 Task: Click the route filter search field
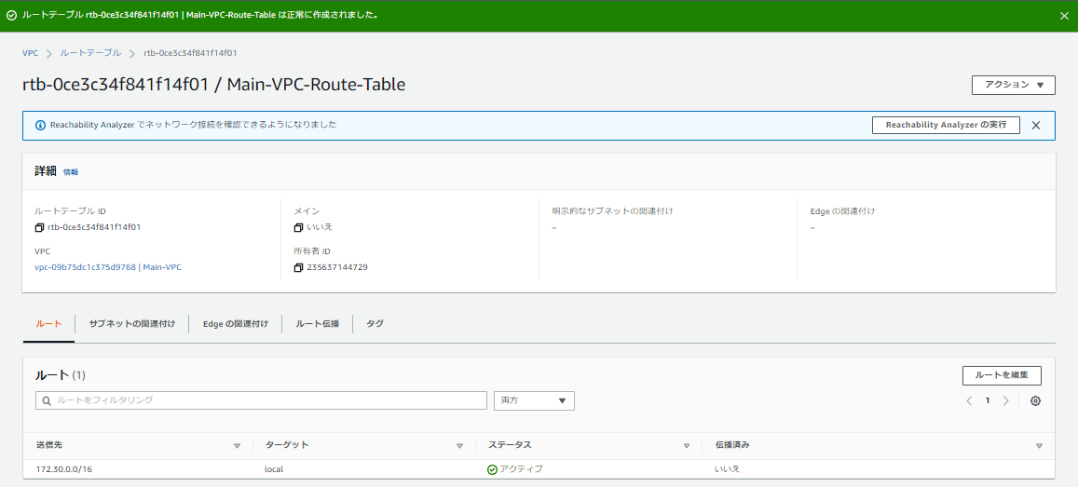click(261, 400)
